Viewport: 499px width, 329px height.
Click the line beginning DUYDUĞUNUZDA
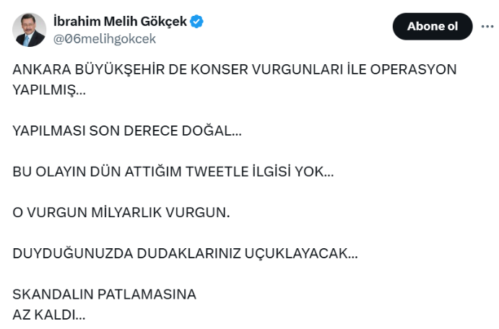click(x=185, y=254)
